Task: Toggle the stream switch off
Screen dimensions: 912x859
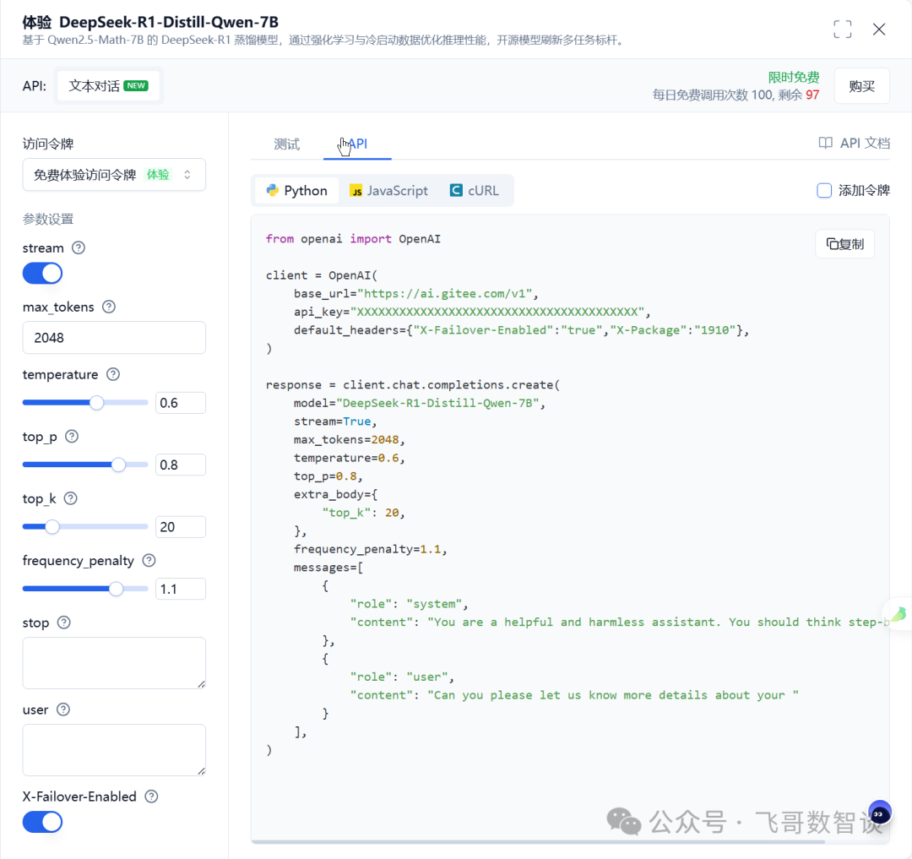Action: [x=42, y=274]
